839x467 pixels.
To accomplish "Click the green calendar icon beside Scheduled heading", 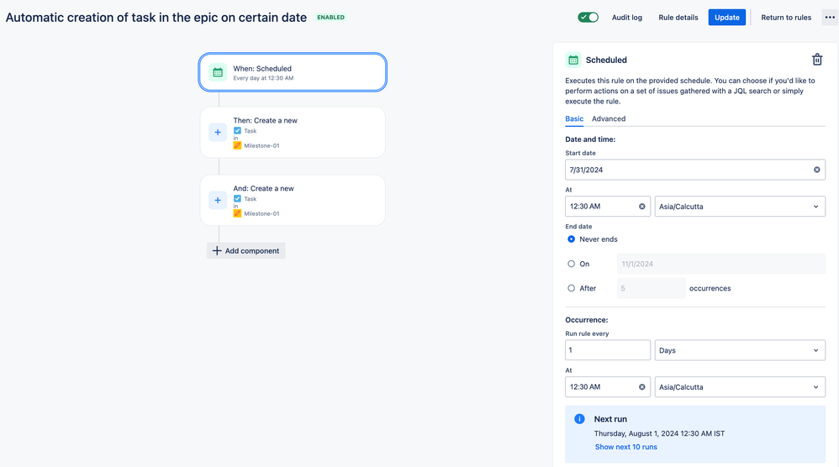I will (x=573, y=60).
